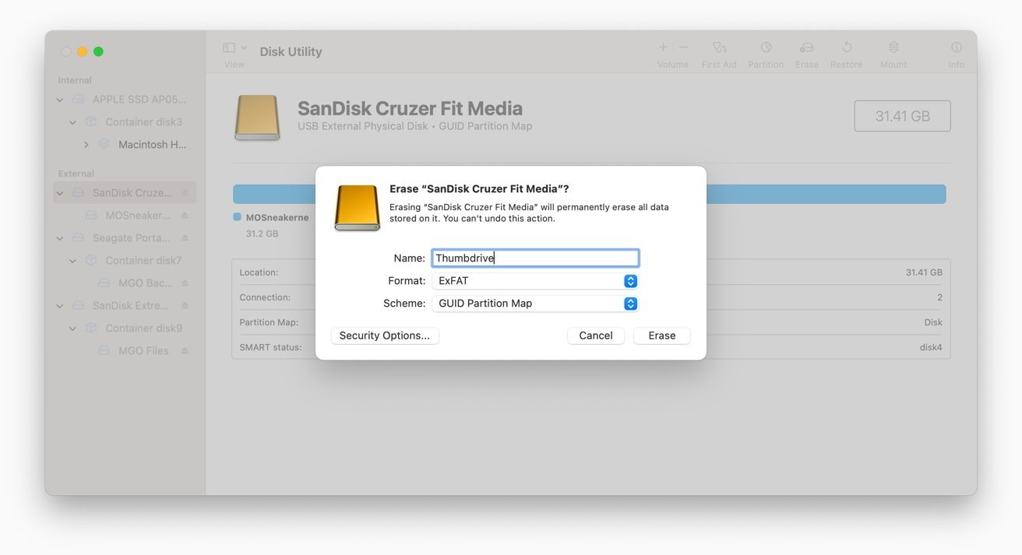This screenshot has height=555, width=1022.
Task: Cancel the erase dialog
Action: click(596, 335)
